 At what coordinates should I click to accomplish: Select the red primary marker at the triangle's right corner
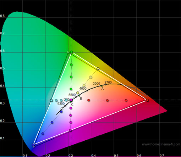(147, 100)
